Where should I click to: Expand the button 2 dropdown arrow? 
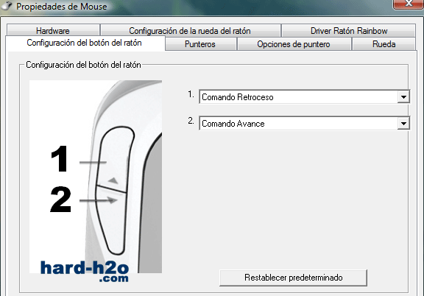403,124
